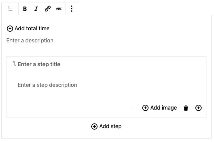Click the step number 1 marker
This screenshot has width=214, height=142.
coord(14,64)
